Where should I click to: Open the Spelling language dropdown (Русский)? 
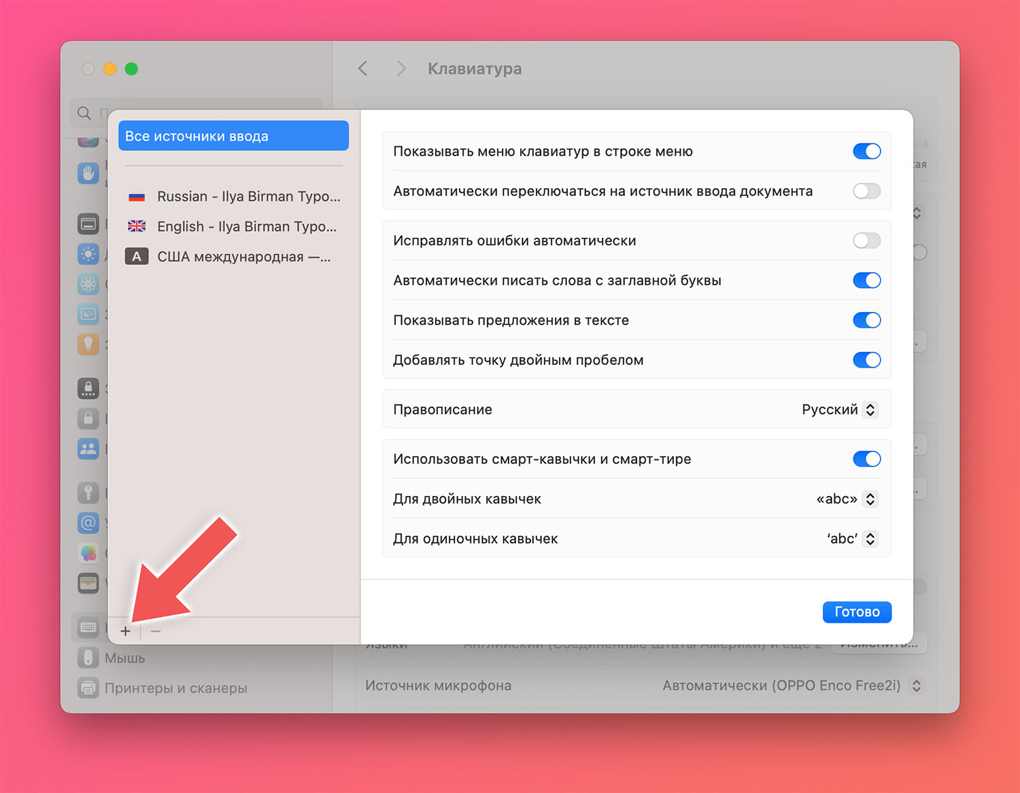click(840, 410)
